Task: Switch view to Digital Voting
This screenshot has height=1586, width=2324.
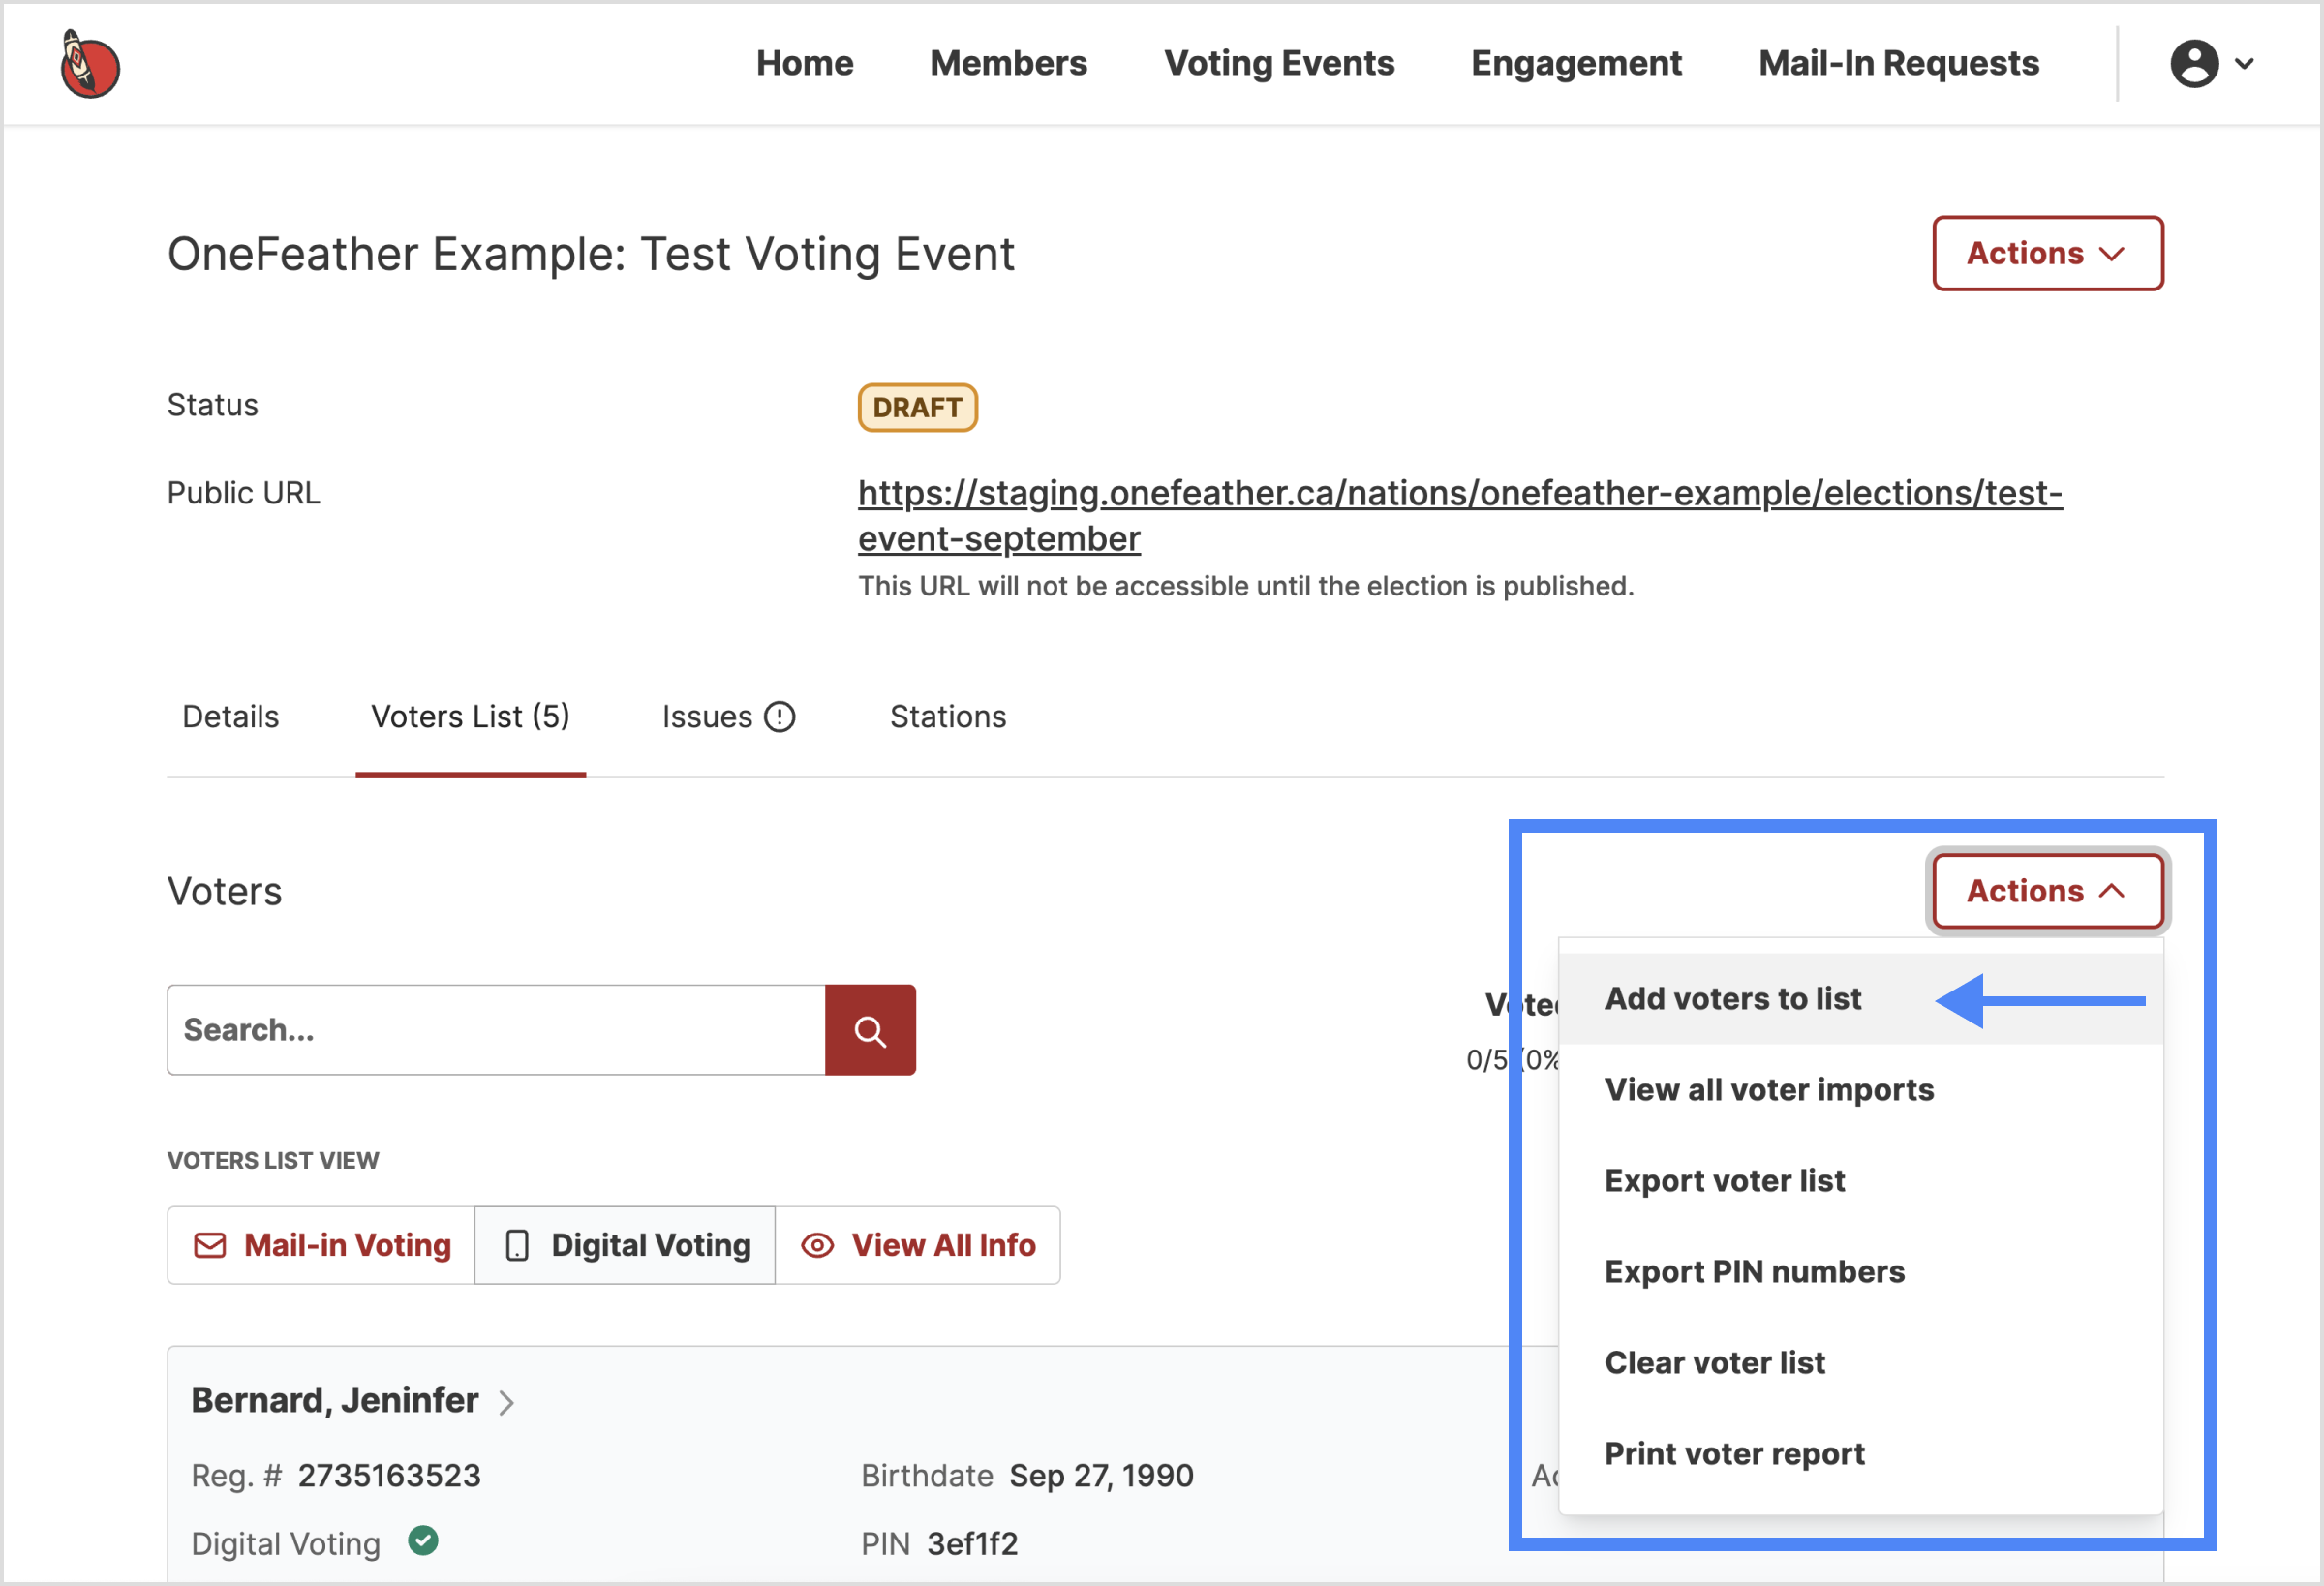Action: 625,1246
